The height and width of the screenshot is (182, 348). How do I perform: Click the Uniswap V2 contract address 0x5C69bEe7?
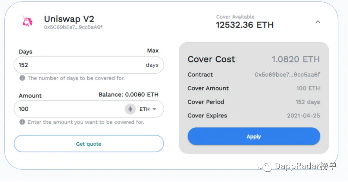click(x=73, y=27)
